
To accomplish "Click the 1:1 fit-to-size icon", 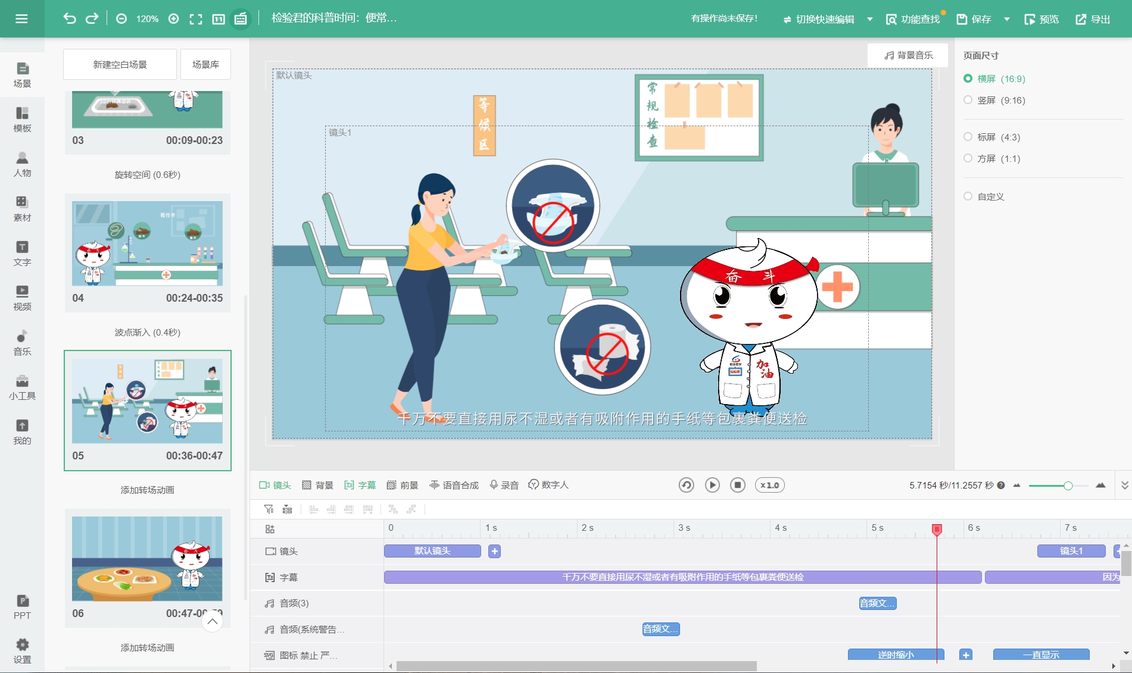I will (x=218, y=19).
